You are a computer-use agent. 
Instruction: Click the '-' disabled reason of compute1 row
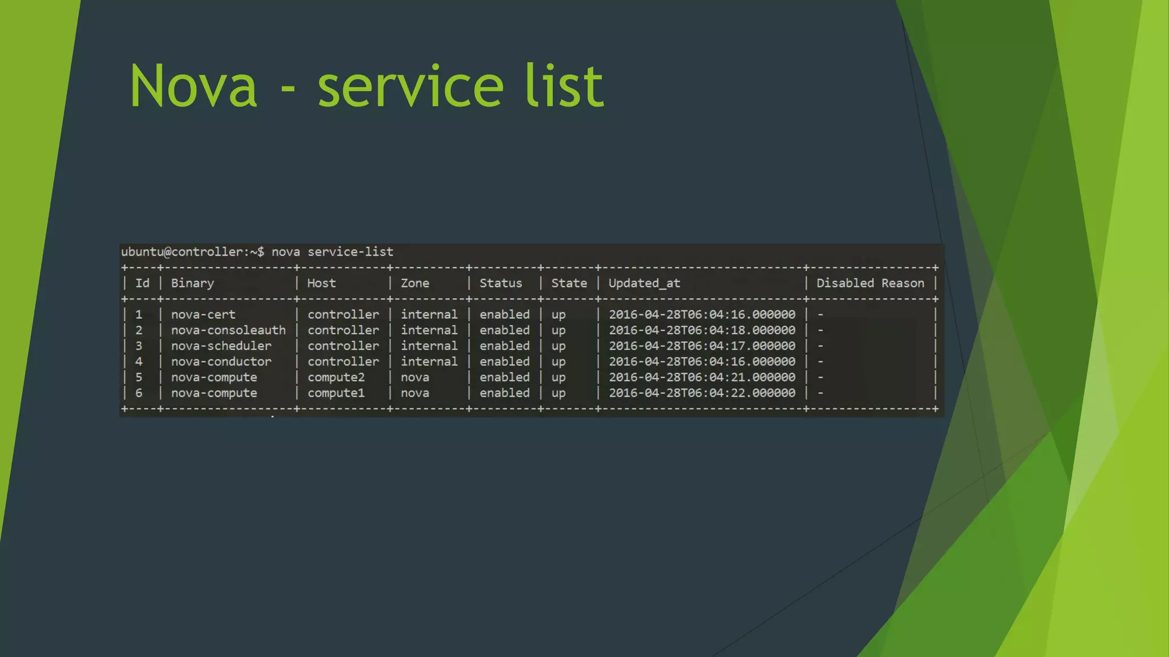tap(820, 393)
